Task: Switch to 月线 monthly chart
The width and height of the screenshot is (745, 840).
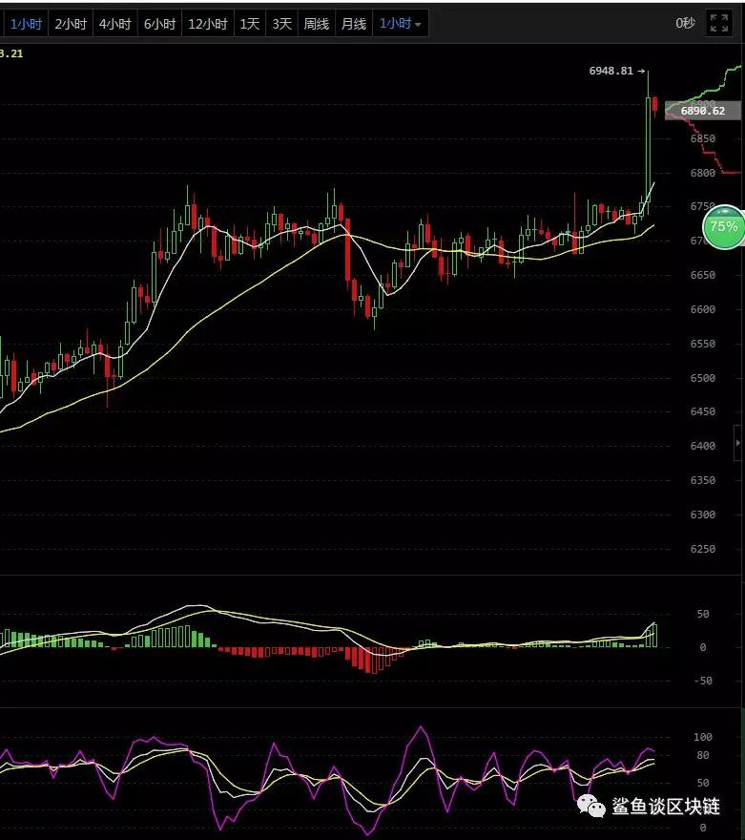Action: pyautogui.click(x=353, y=24)
